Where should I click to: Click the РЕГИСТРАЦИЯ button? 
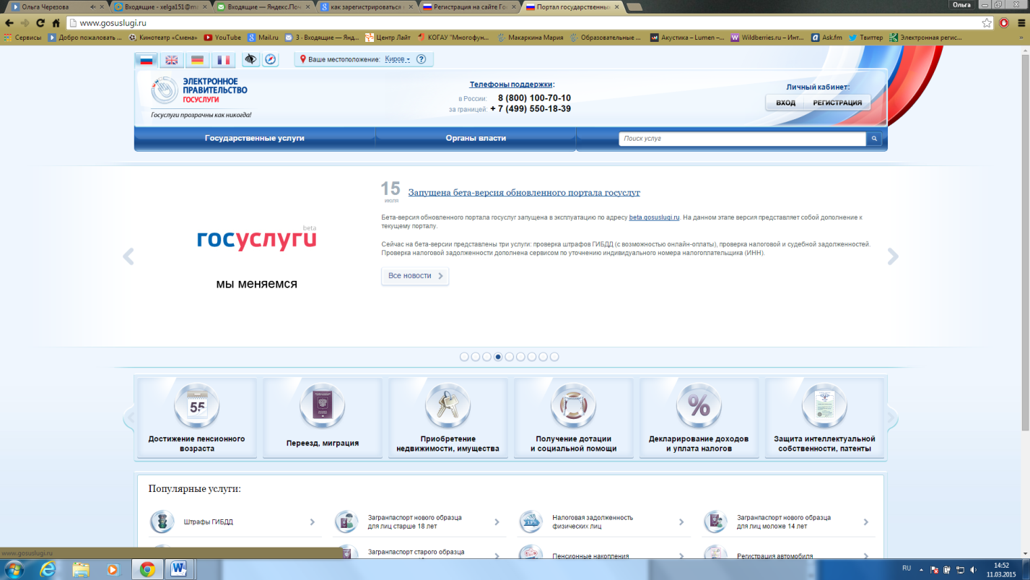[837, 103]
